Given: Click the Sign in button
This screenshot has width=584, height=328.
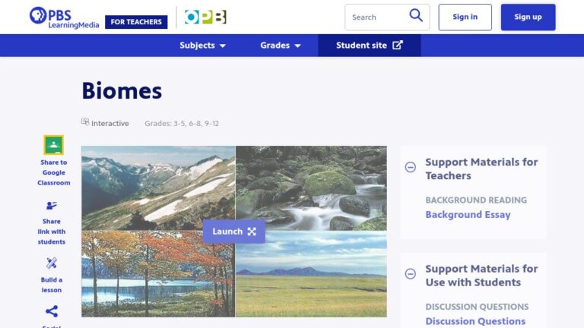Looking at the screenshot, I should 465,17.
